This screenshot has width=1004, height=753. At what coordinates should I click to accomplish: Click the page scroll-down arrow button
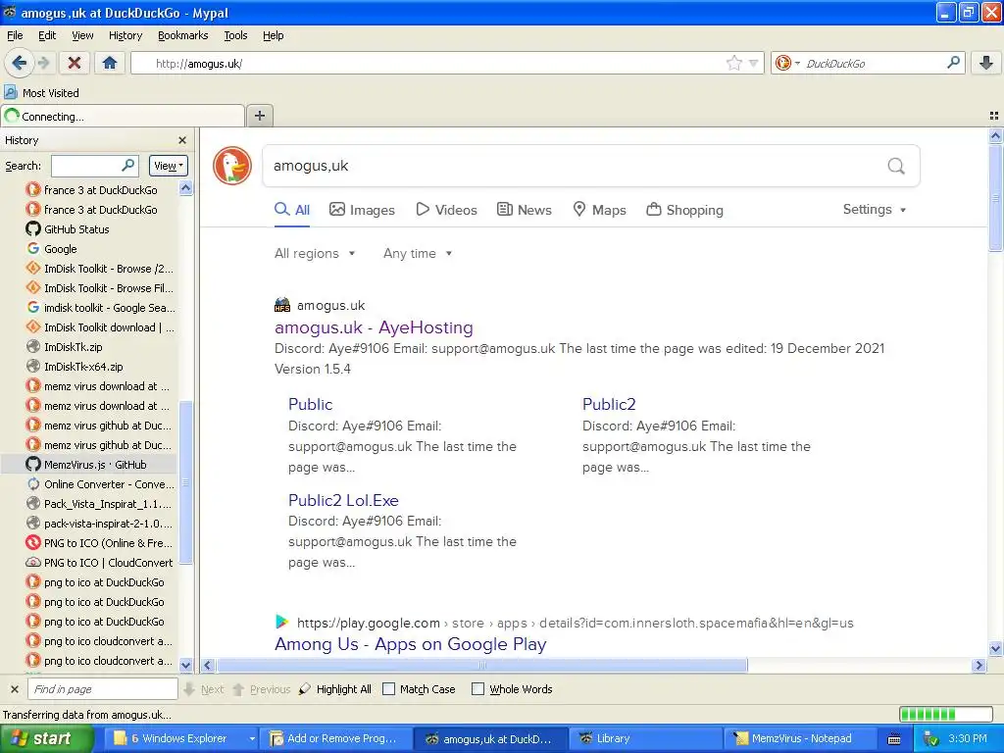[x=995, y=649]
